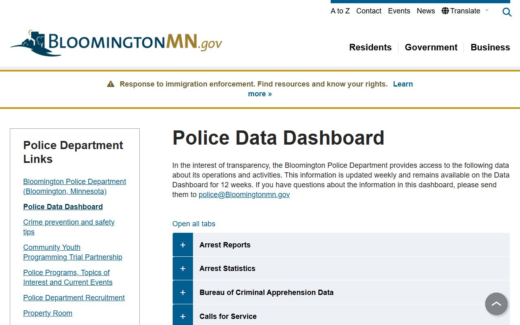
Task: Expand Bureau of Criminal Apprehension Data
Action: (341, 292)
